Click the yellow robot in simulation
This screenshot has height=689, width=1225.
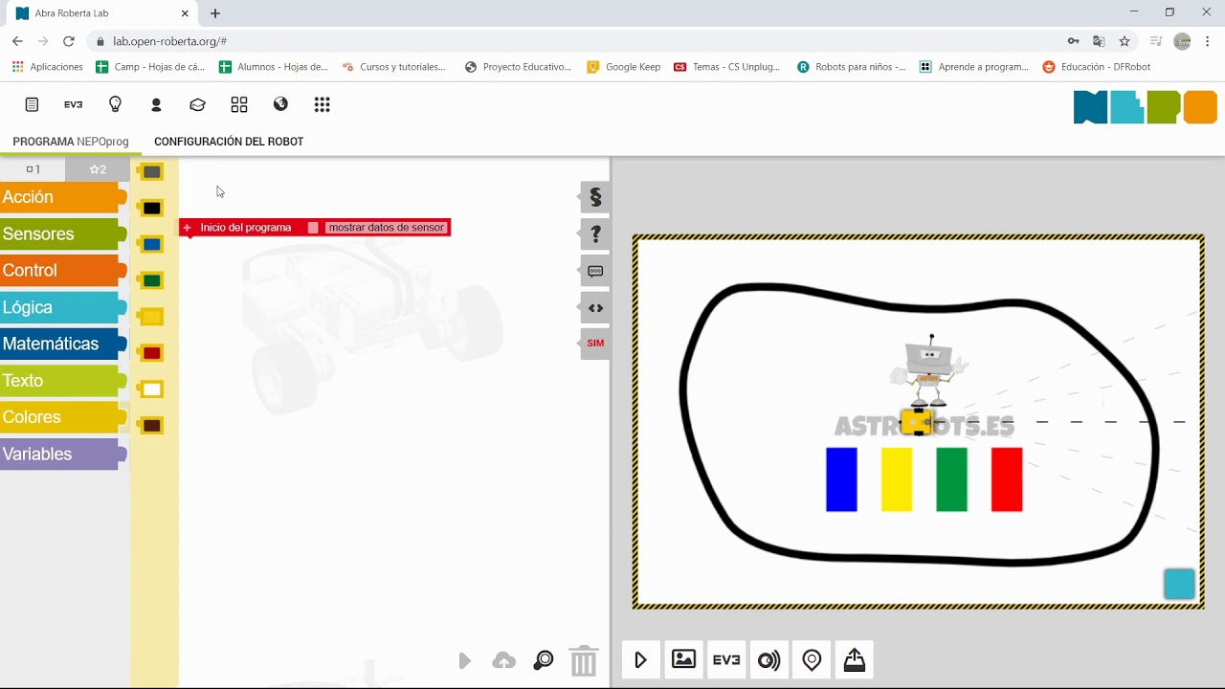tap(917, 421)
